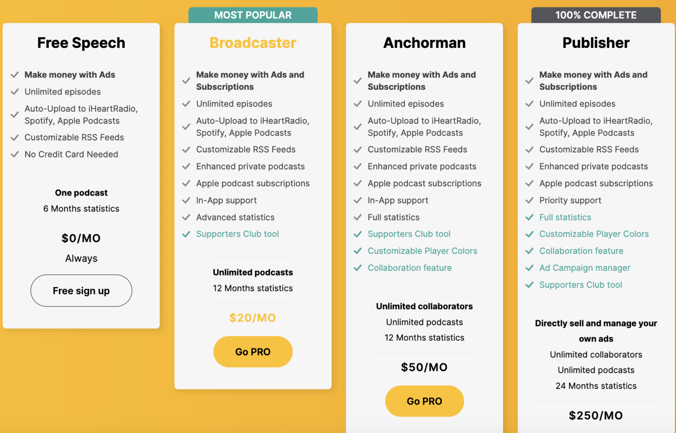Click the checkmark beside Ad Campaign manager
This screenshot has width=676, height=433.
coord(529,268)
